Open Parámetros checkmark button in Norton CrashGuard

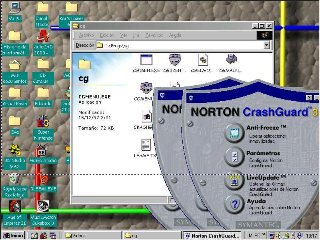coord(234,157)
